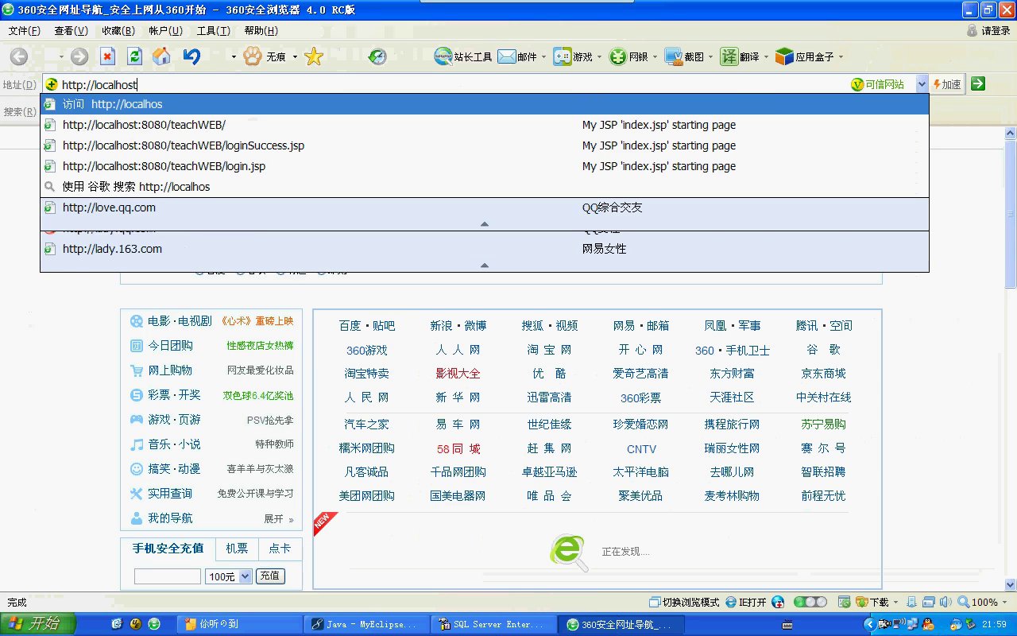Open dropdown arrow next to 翻译
The height and width of the screenshot is (636, 1017).
765,57
